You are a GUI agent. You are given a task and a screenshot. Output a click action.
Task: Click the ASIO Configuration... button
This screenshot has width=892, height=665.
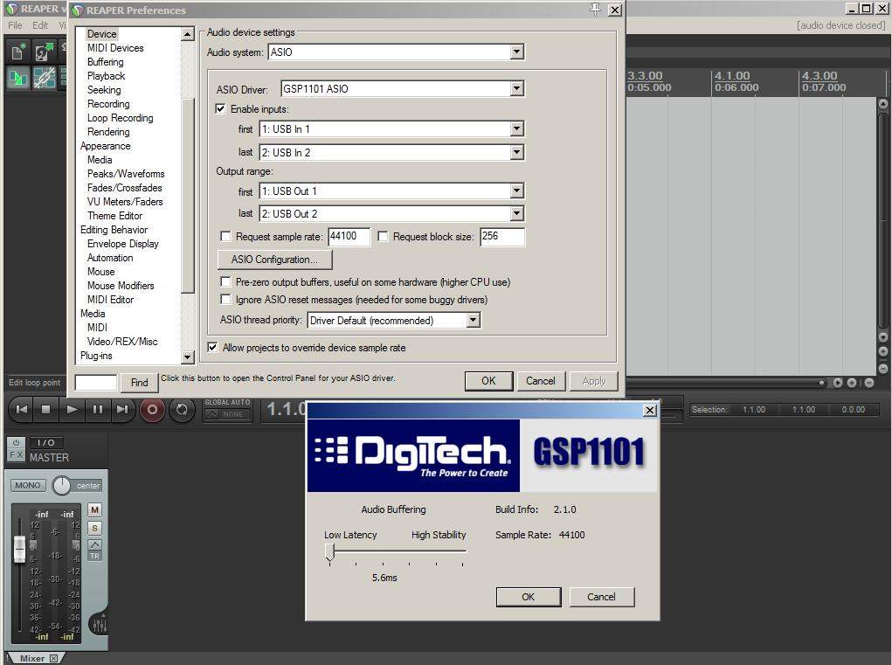274,260
